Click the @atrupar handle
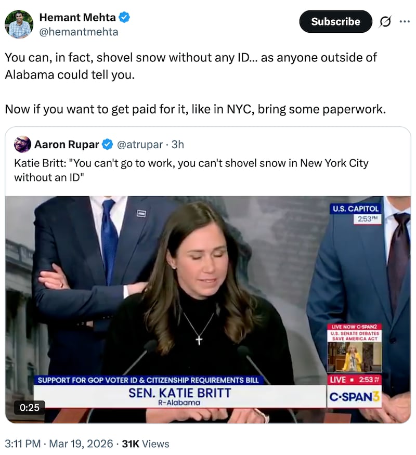The image size is (416, 455). 140,144
